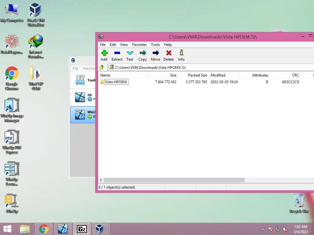Click the red Delete toolbar icon
The image size is (314, 235).
(169, 55)
